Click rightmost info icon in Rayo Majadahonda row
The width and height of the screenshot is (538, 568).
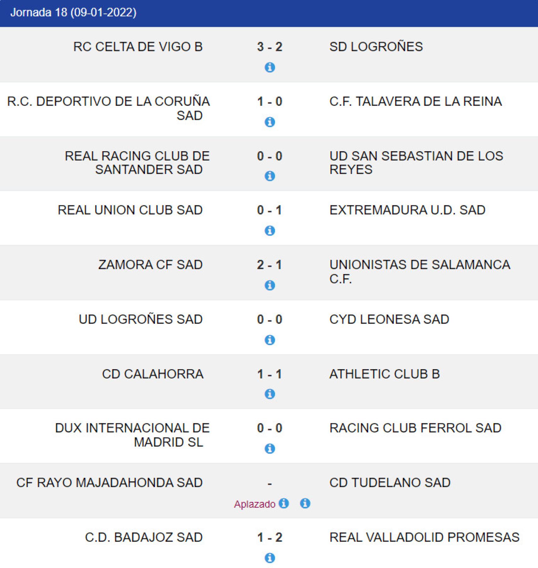(305, 503)
